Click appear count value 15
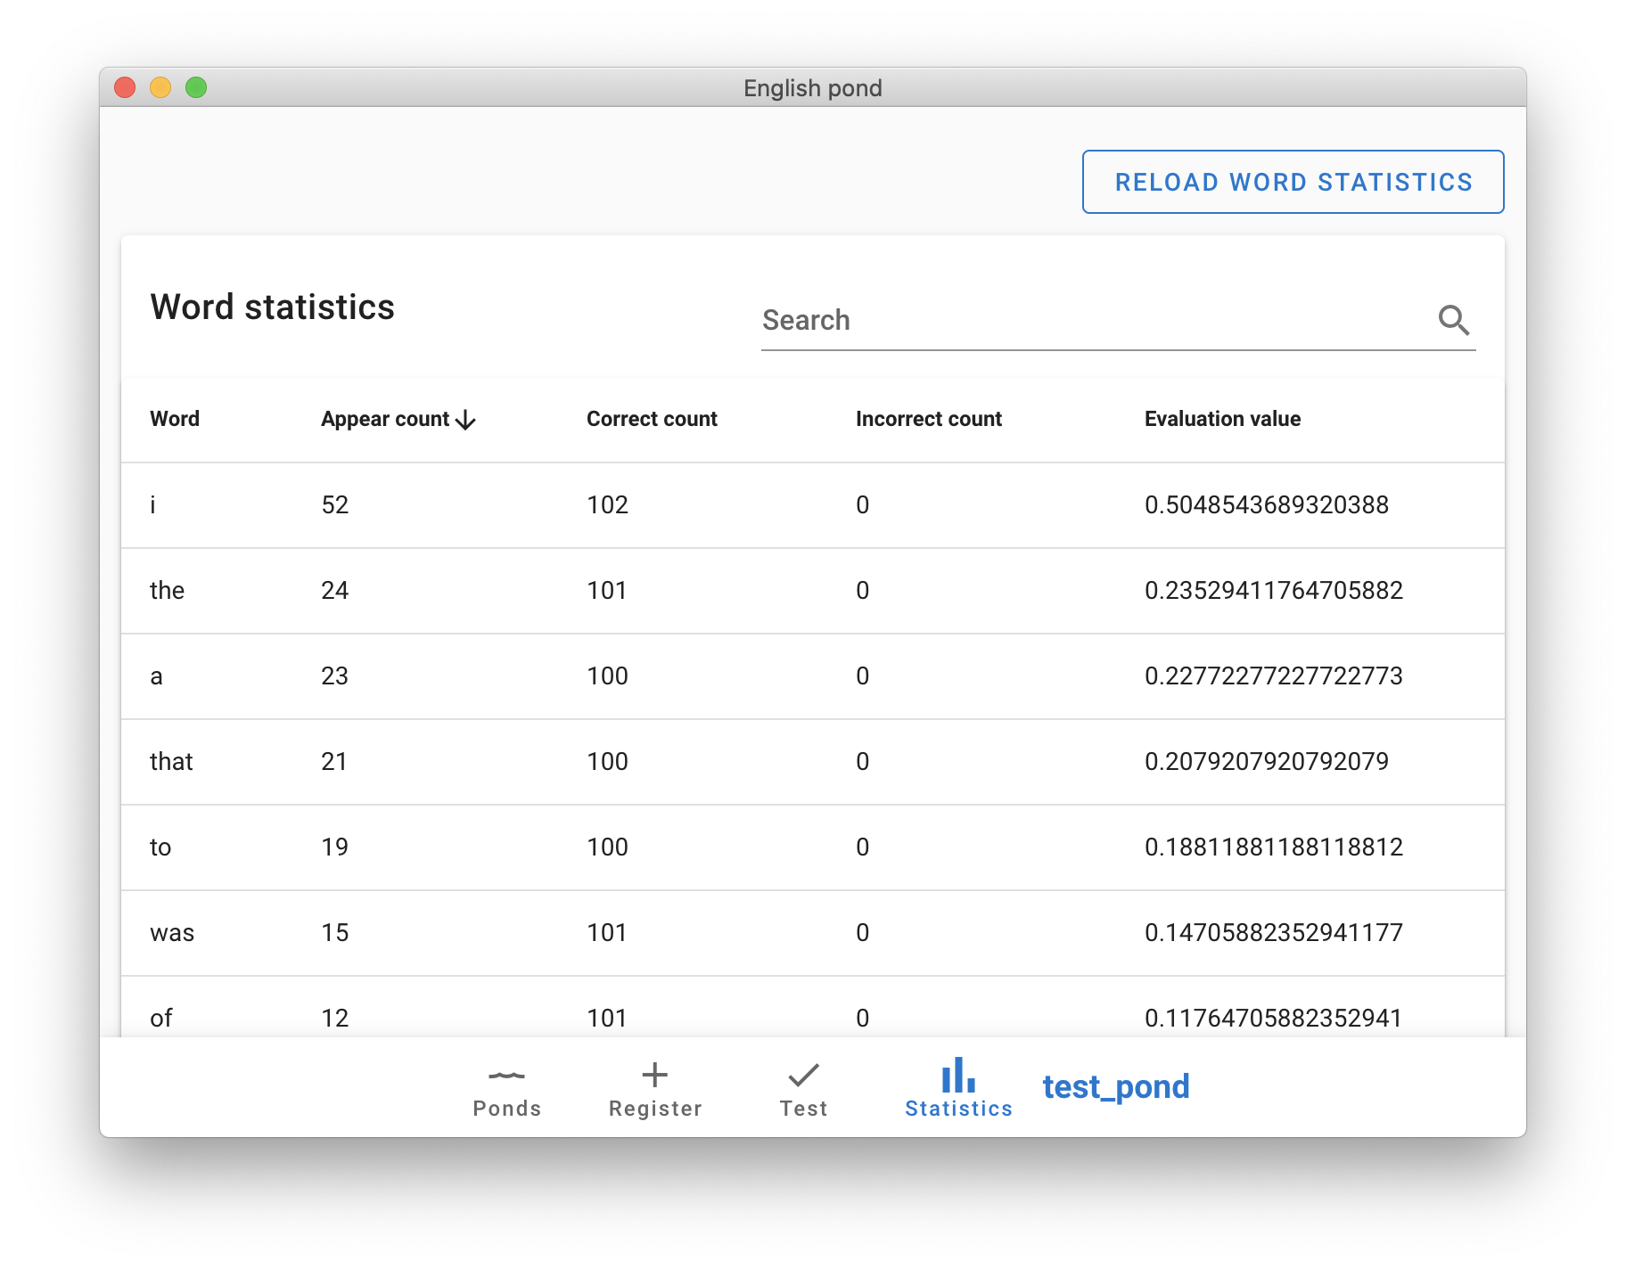The image size is (1626, 1269). point(335,933)
